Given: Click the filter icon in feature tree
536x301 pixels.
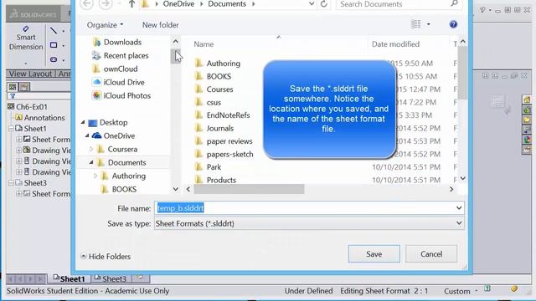Looking at the screenshot, I should tap(13, 96).
